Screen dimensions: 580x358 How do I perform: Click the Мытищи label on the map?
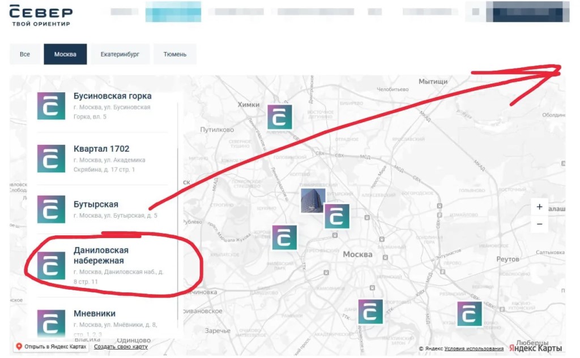coord(433,81)
